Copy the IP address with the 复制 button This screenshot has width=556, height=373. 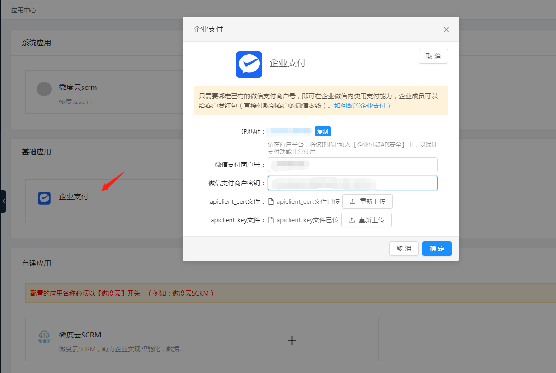tap(323, 131)
